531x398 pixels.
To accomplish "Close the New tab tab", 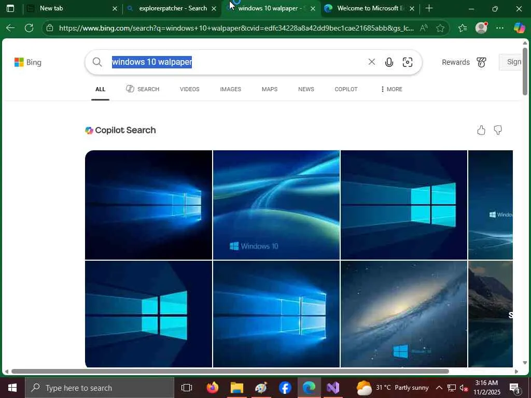I will (x=115, y=8).
